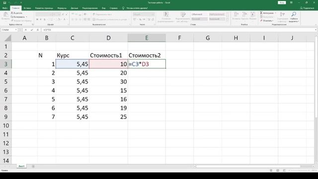
Task: Select row 3 header
Action: [6, 64]
